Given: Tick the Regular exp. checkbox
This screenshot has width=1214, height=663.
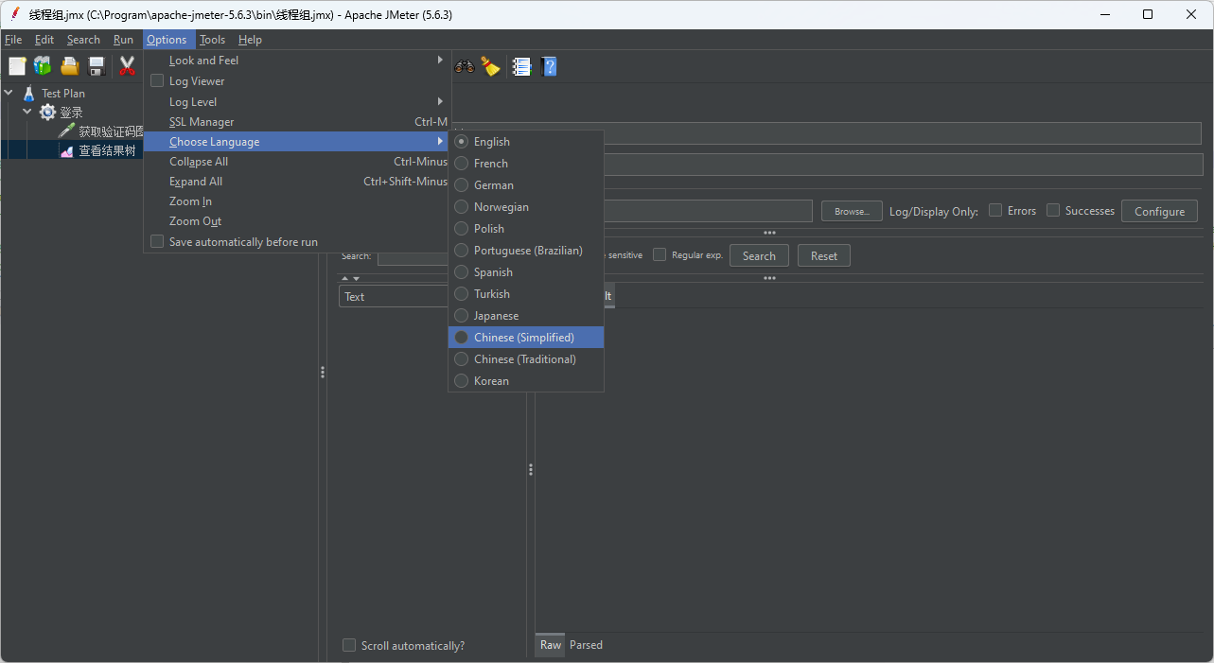Looking at the screenshot, I should (660, 254).
